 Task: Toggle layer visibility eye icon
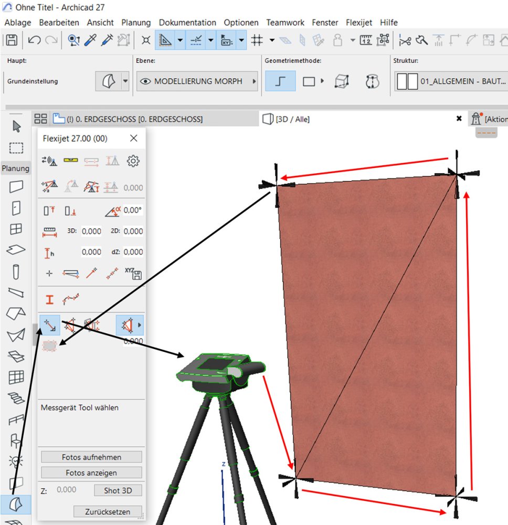click(145, 81)
